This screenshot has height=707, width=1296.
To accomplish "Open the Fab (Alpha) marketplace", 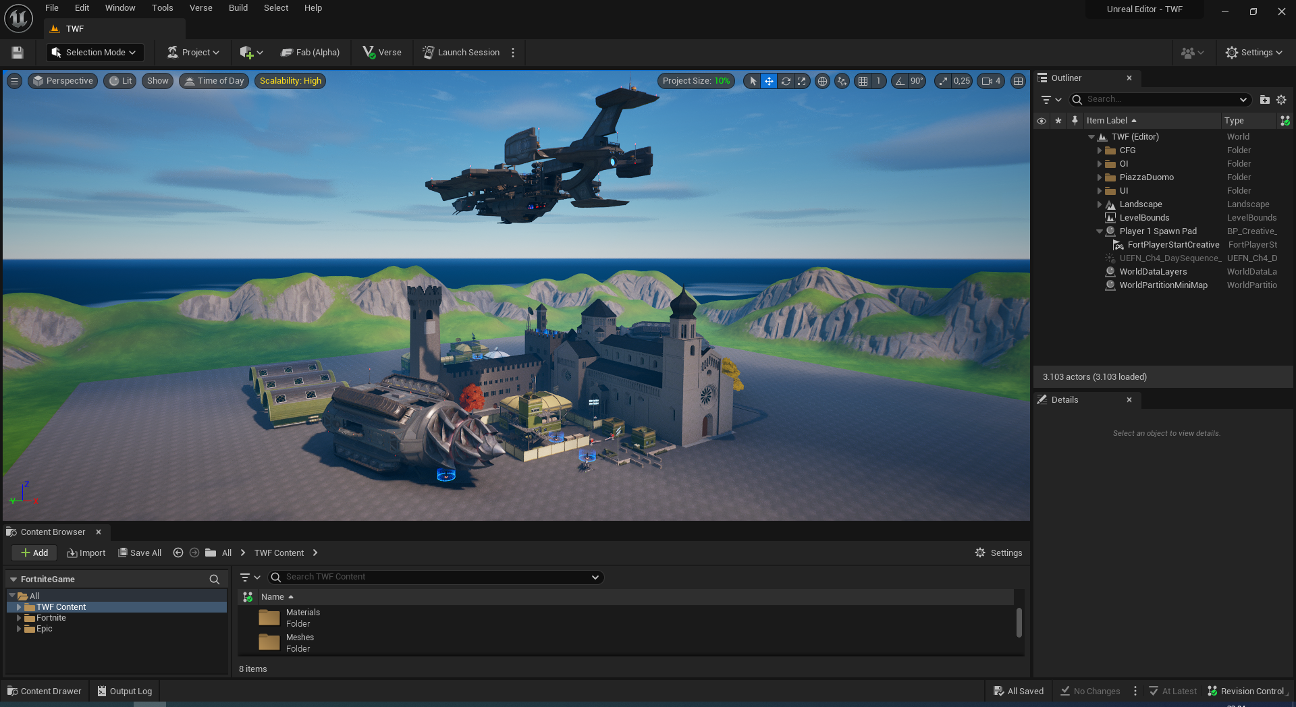I will (x=310, y=53).
